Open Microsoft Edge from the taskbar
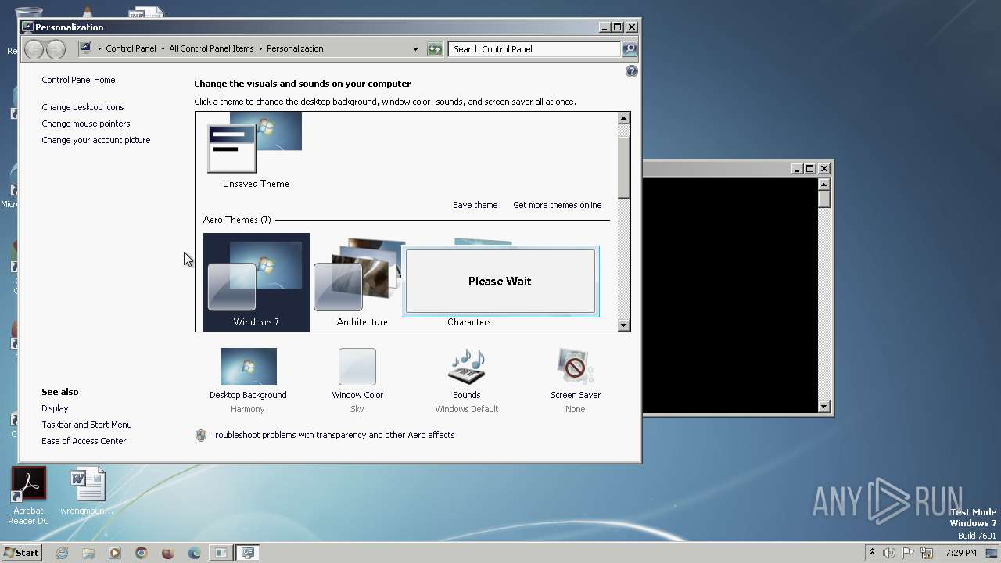The height and width of the screenshot is (563, 1001). 195,553
